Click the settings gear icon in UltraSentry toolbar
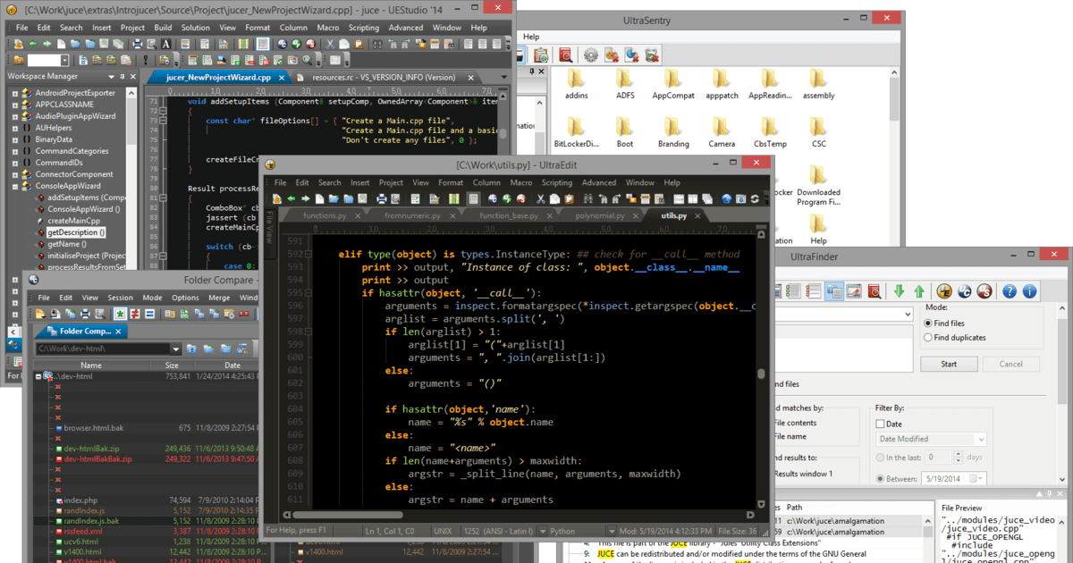 click(591, 55)
